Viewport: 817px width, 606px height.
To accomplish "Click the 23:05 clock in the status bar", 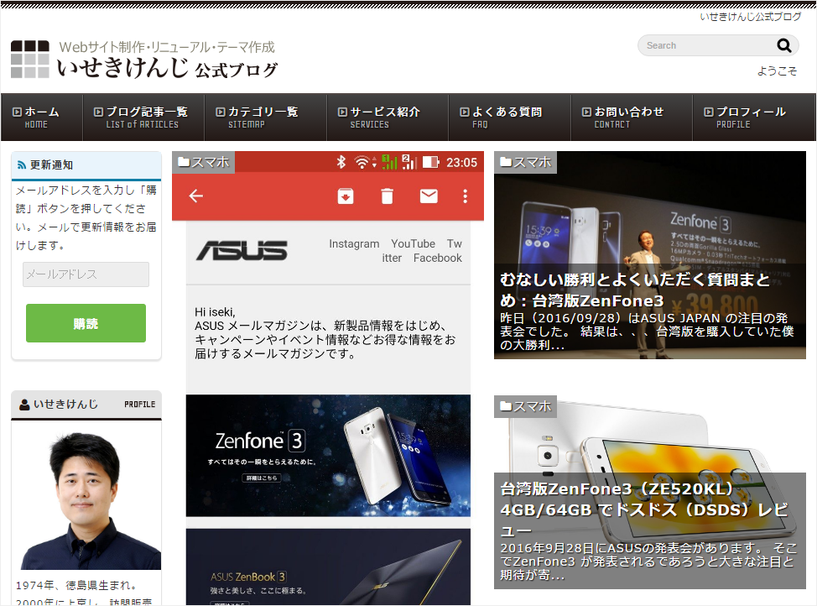I will pos(461,163).
